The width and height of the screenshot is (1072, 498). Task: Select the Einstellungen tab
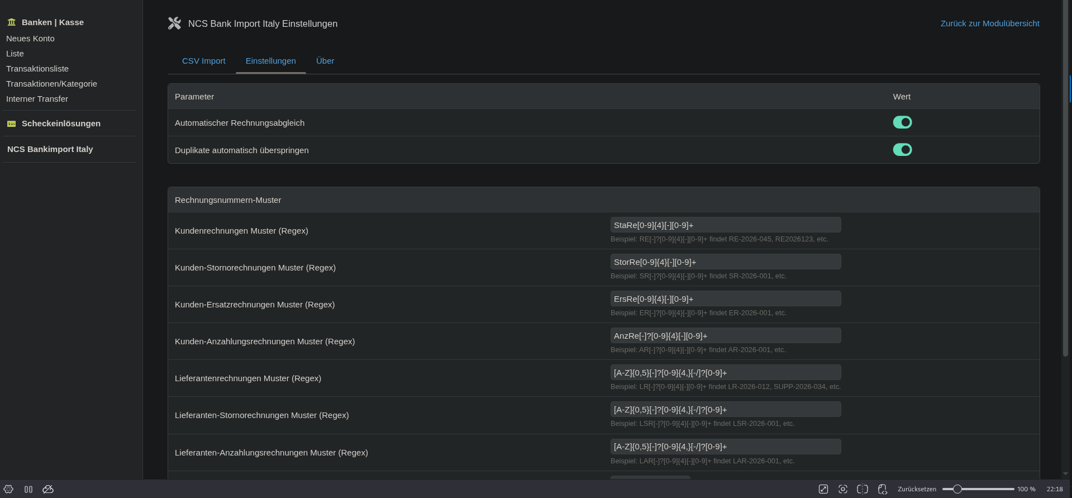271,61
